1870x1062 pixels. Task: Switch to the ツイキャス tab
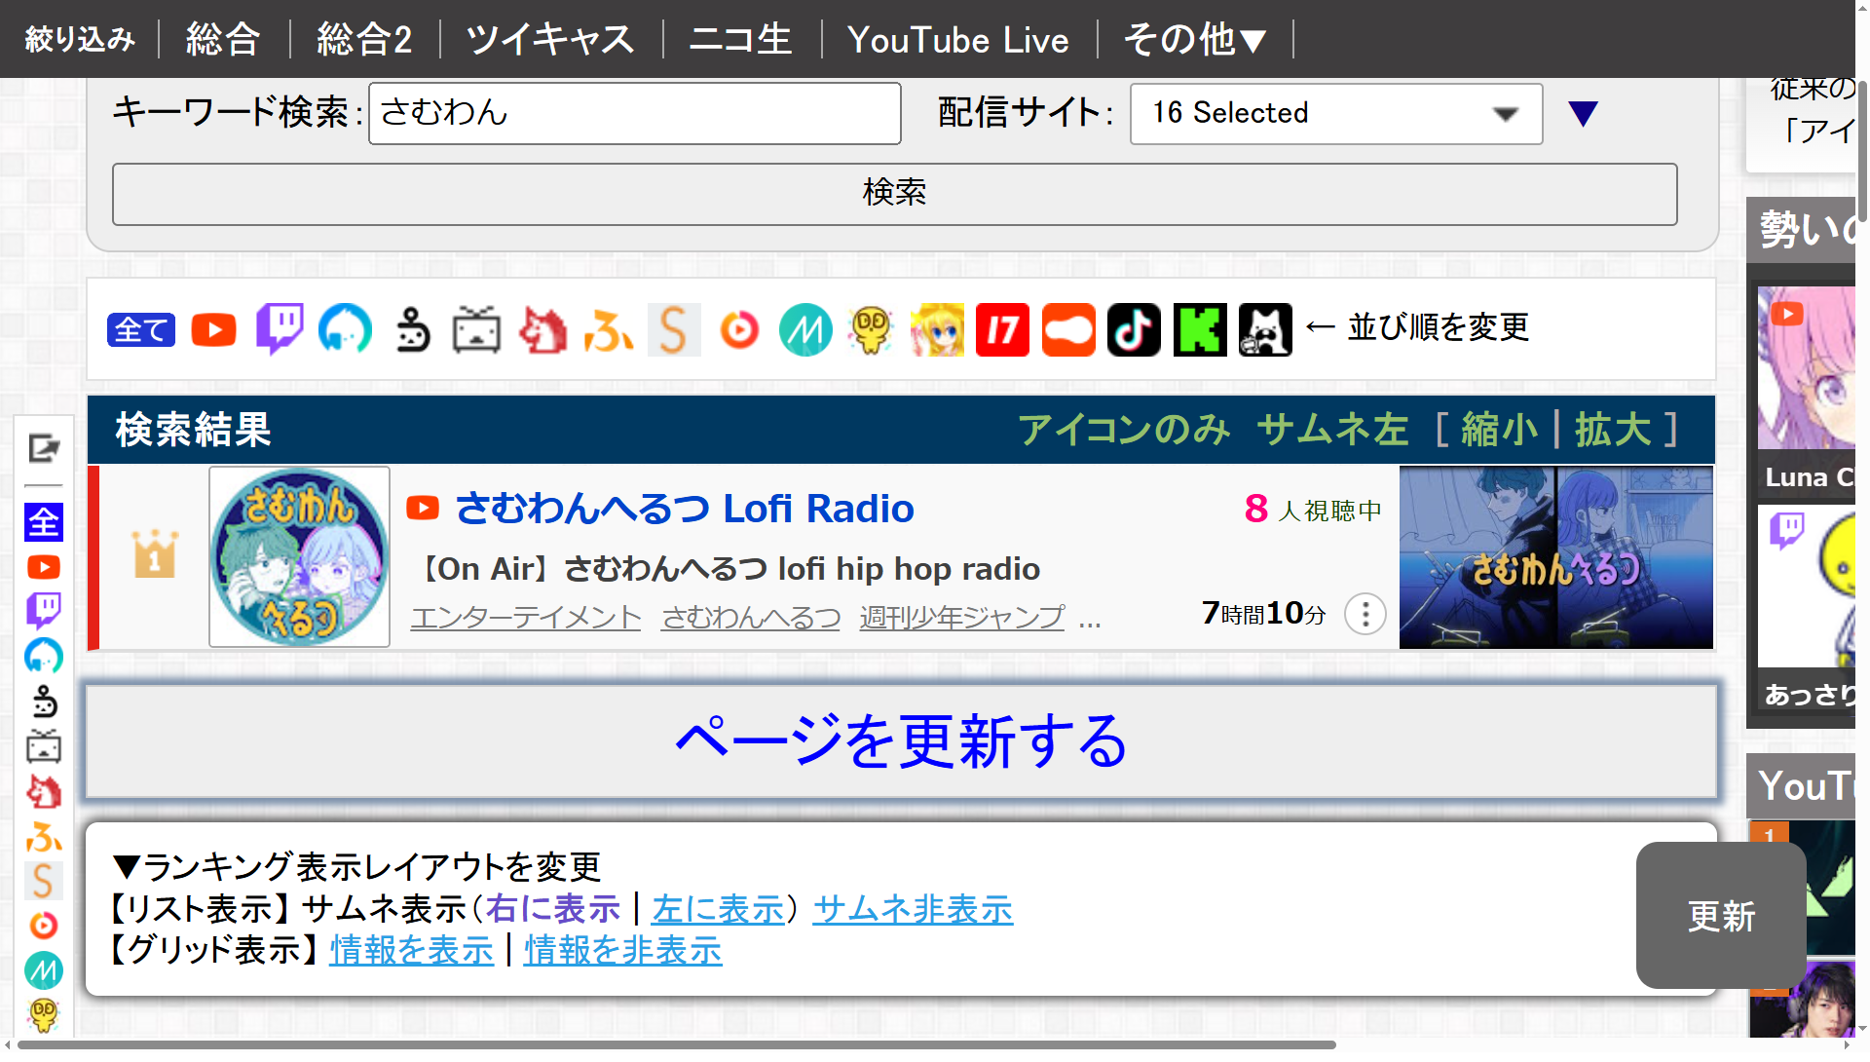[x=550, y=40]
